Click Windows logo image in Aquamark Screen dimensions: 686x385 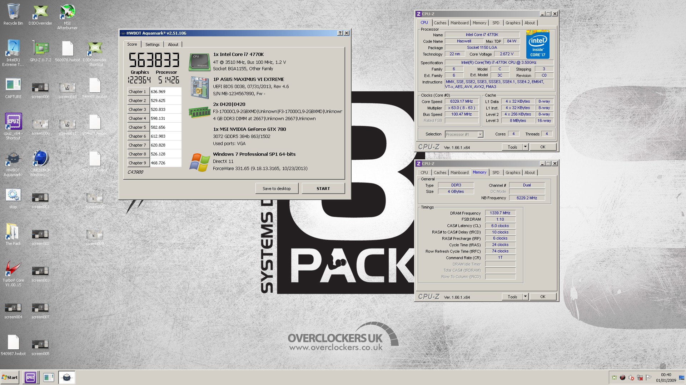tap(199, 163)
